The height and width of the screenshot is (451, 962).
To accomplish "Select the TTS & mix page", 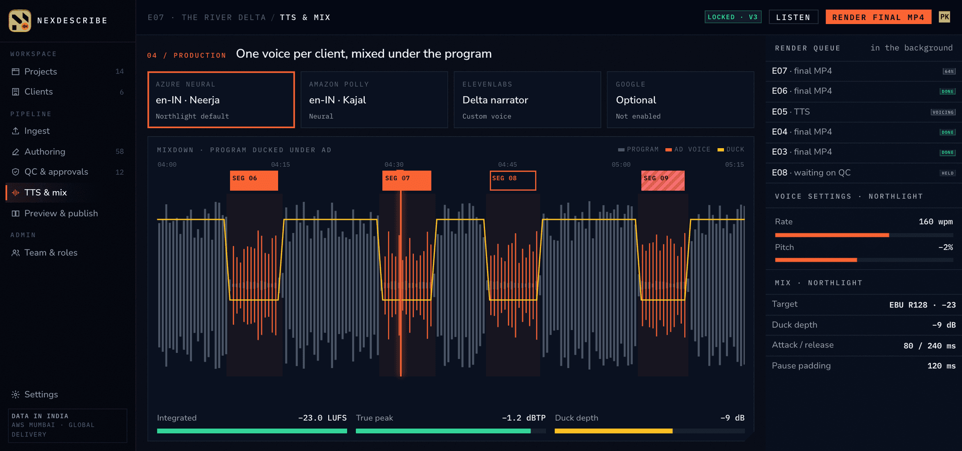I will [x=68, y=193].
